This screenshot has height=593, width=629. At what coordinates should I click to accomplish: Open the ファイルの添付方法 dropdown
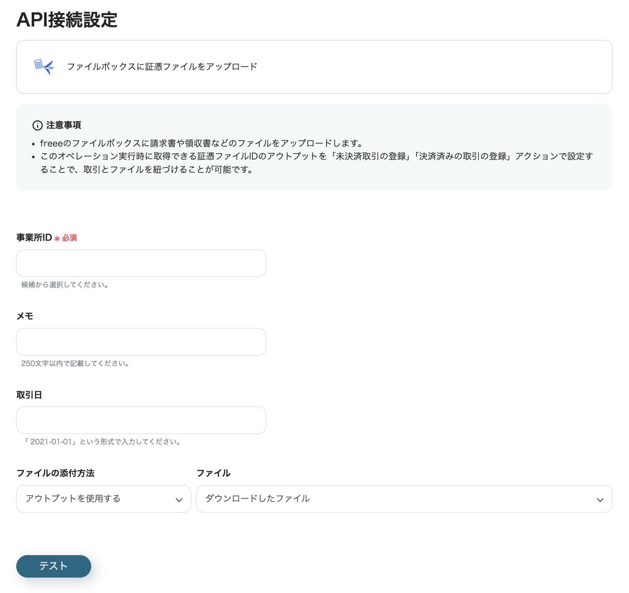104,499
